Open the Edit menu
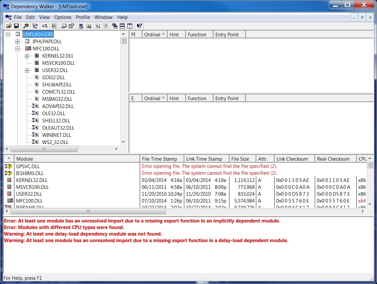377x284 pixels. [30, 17]
